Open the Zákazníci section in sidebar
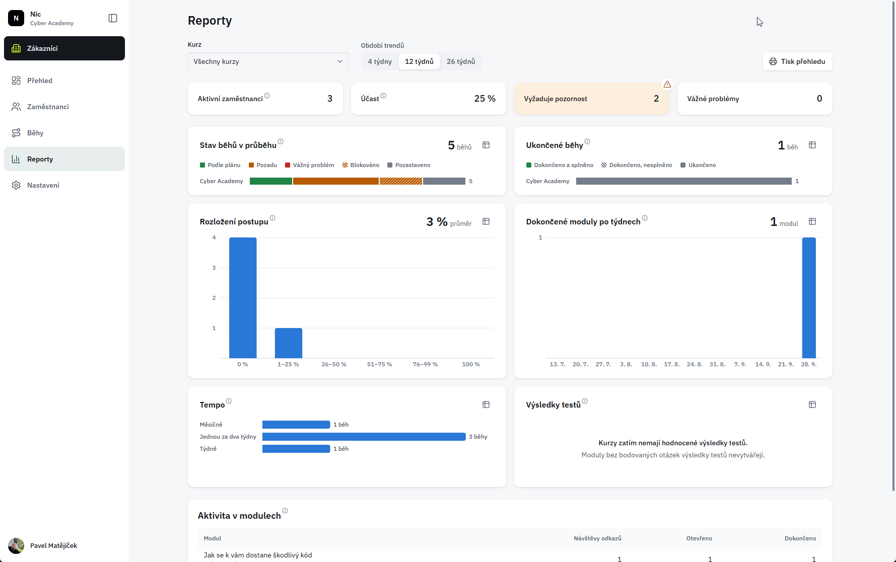The width and height of the screenshot is (896, 562). pyautogui.click(x=64, y=48)
